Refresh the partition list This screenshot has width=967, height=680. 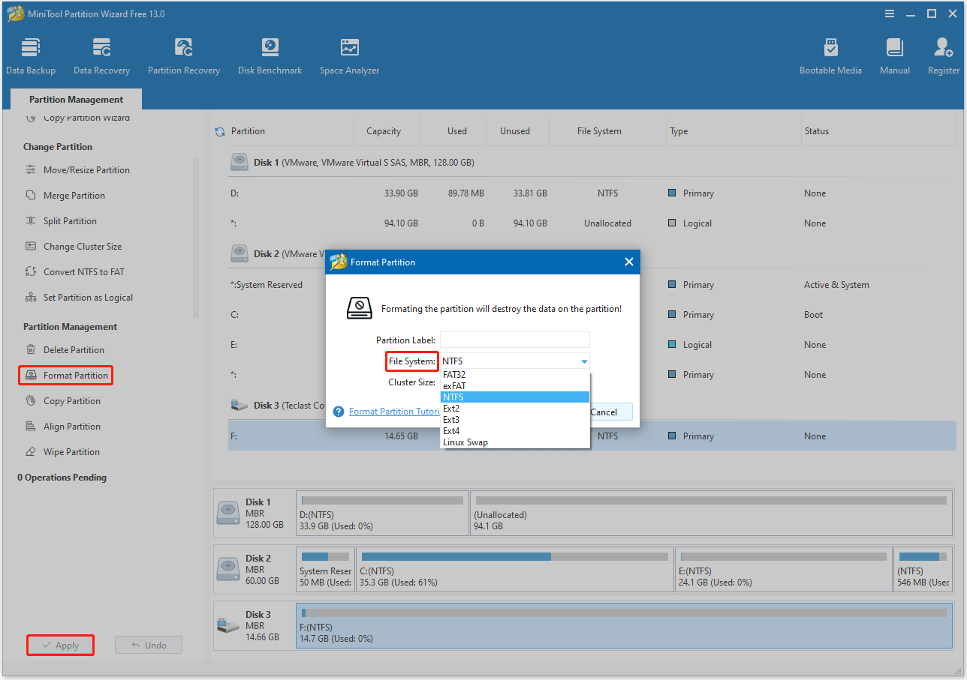point(218,130)
